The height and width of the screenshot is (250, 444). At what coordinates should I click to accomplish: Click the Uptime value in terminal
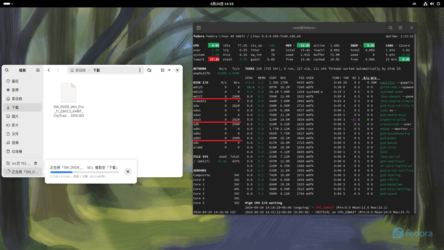click(x=407, y=36)
